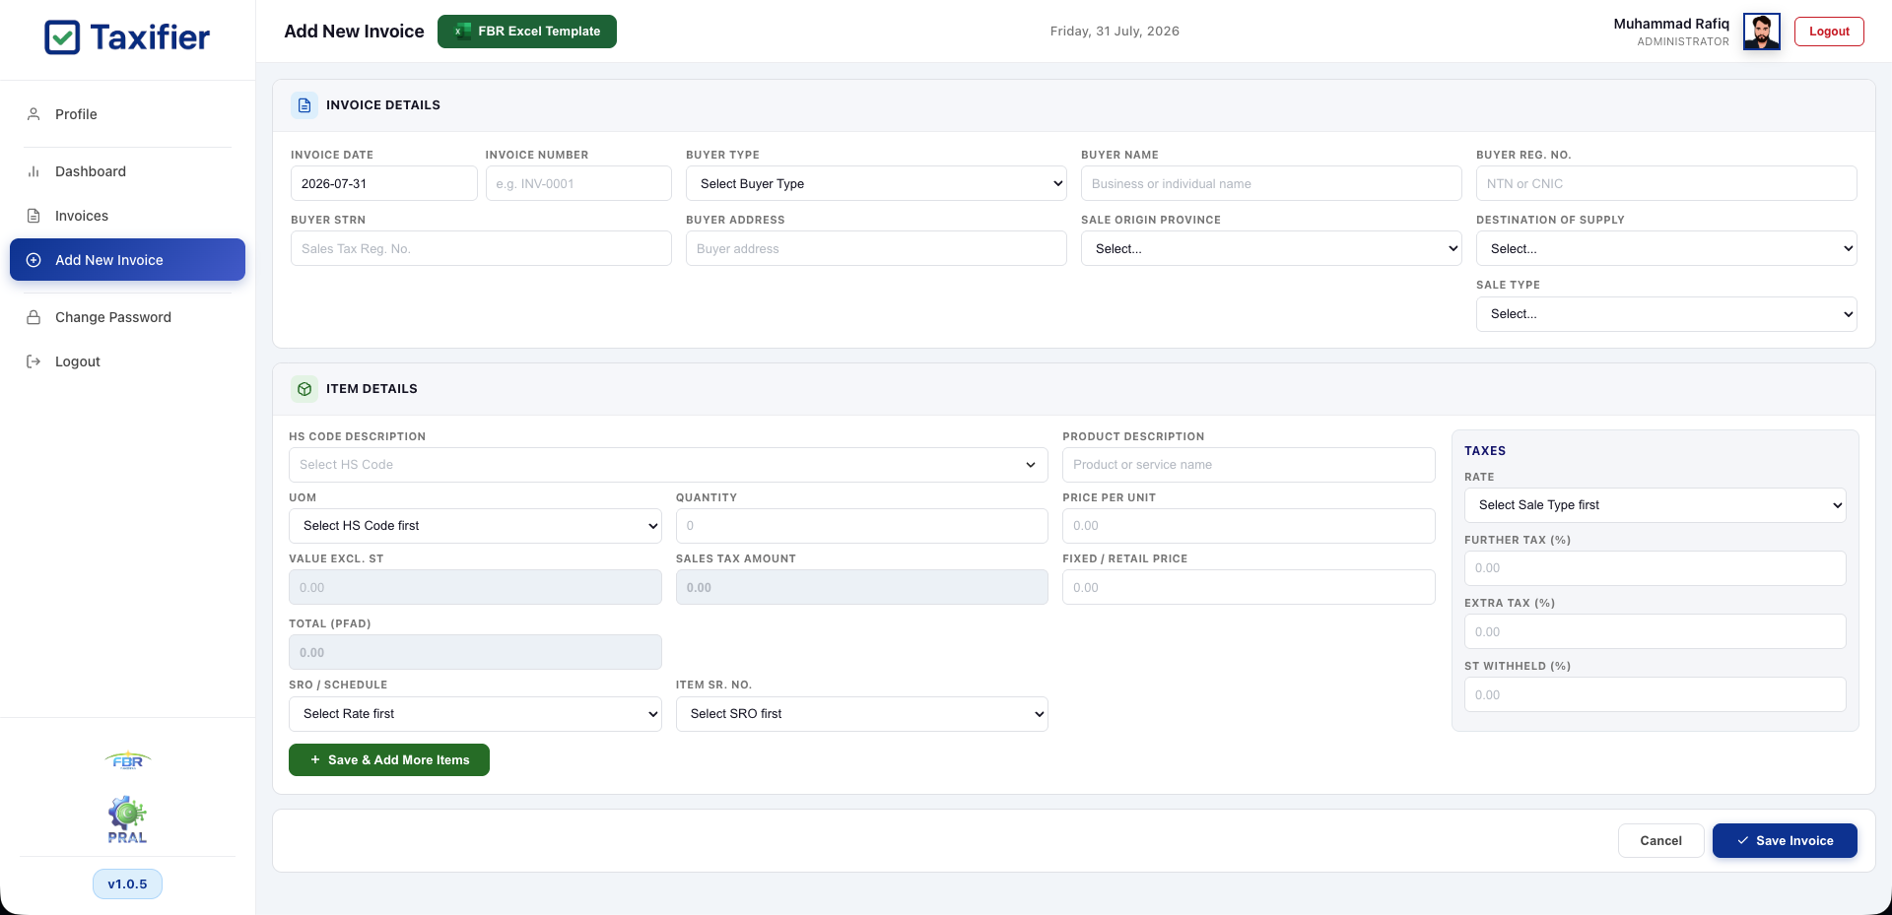Image resolution: width=1892 pixels, height=915 pixels.
Task: Click the Change Password lock icon
Action: [x=34, y=317]
